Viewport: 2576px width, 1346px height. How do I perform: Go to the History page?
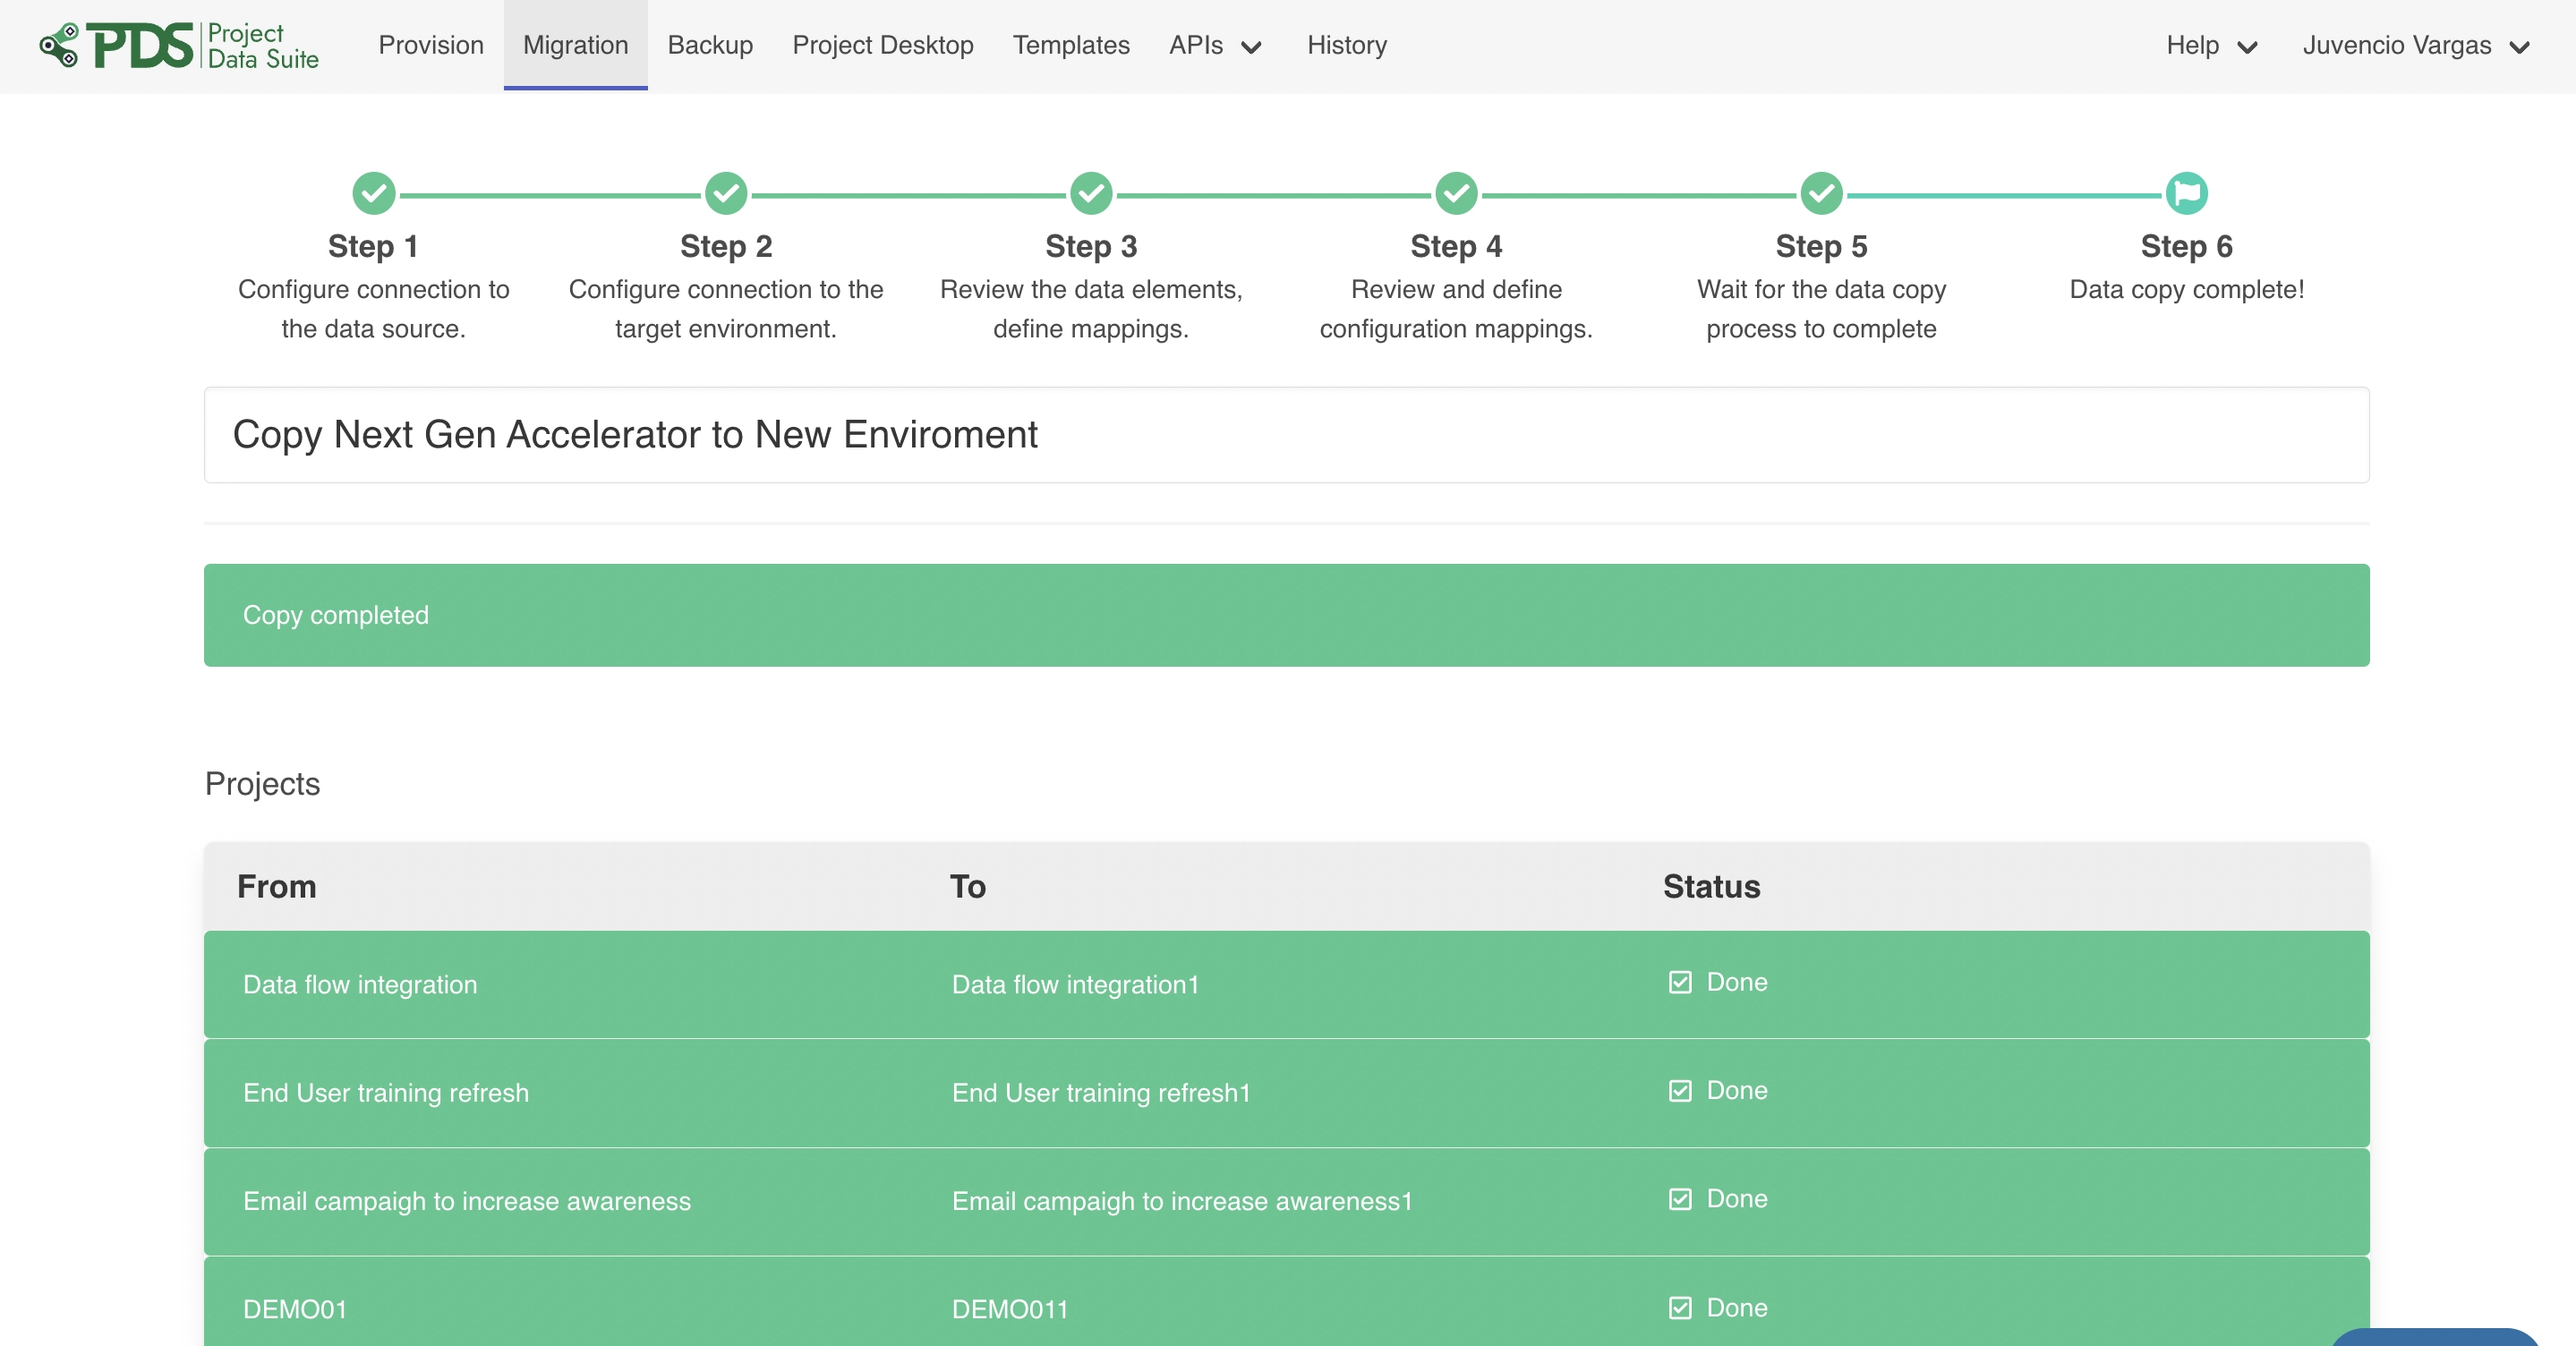pos(1346,46)
